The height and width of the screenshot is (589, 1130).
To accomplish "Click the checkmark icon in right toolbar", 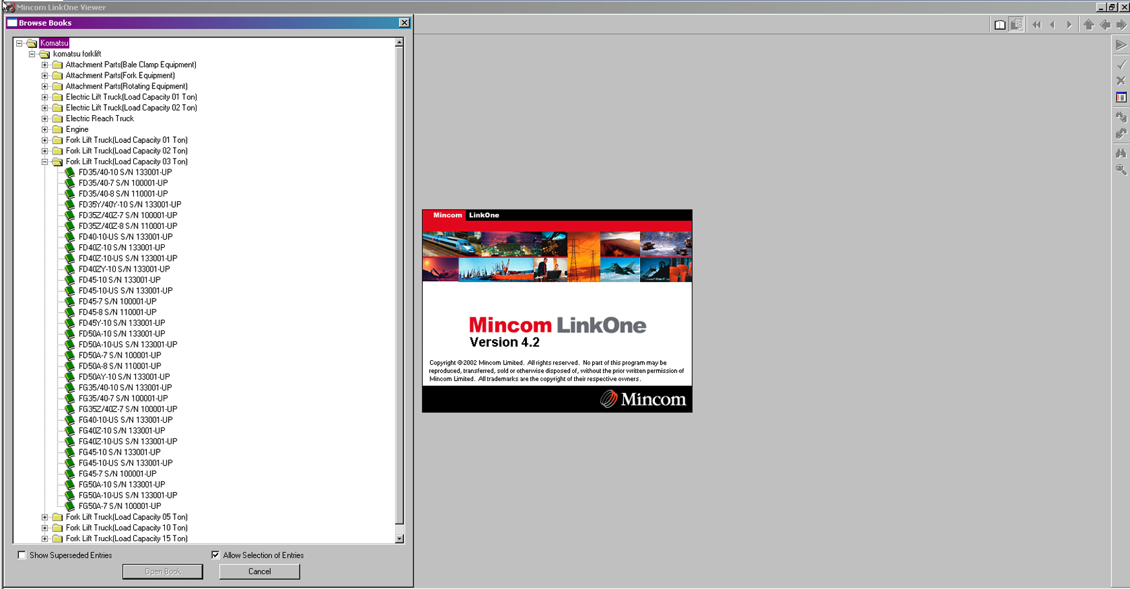I will tap(1121, 65).
